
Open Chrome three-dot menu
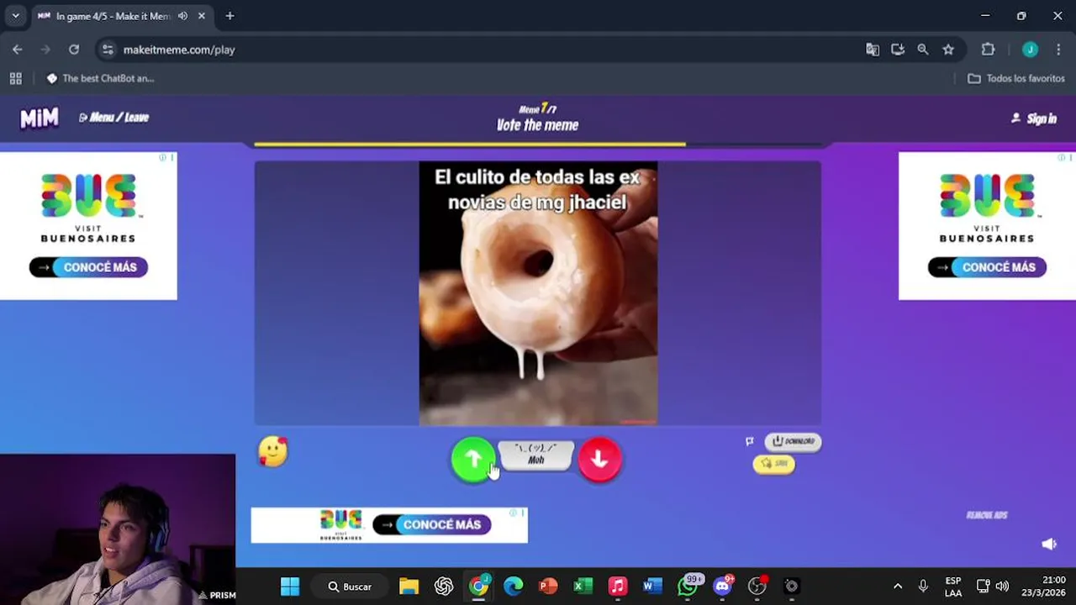1058,50
